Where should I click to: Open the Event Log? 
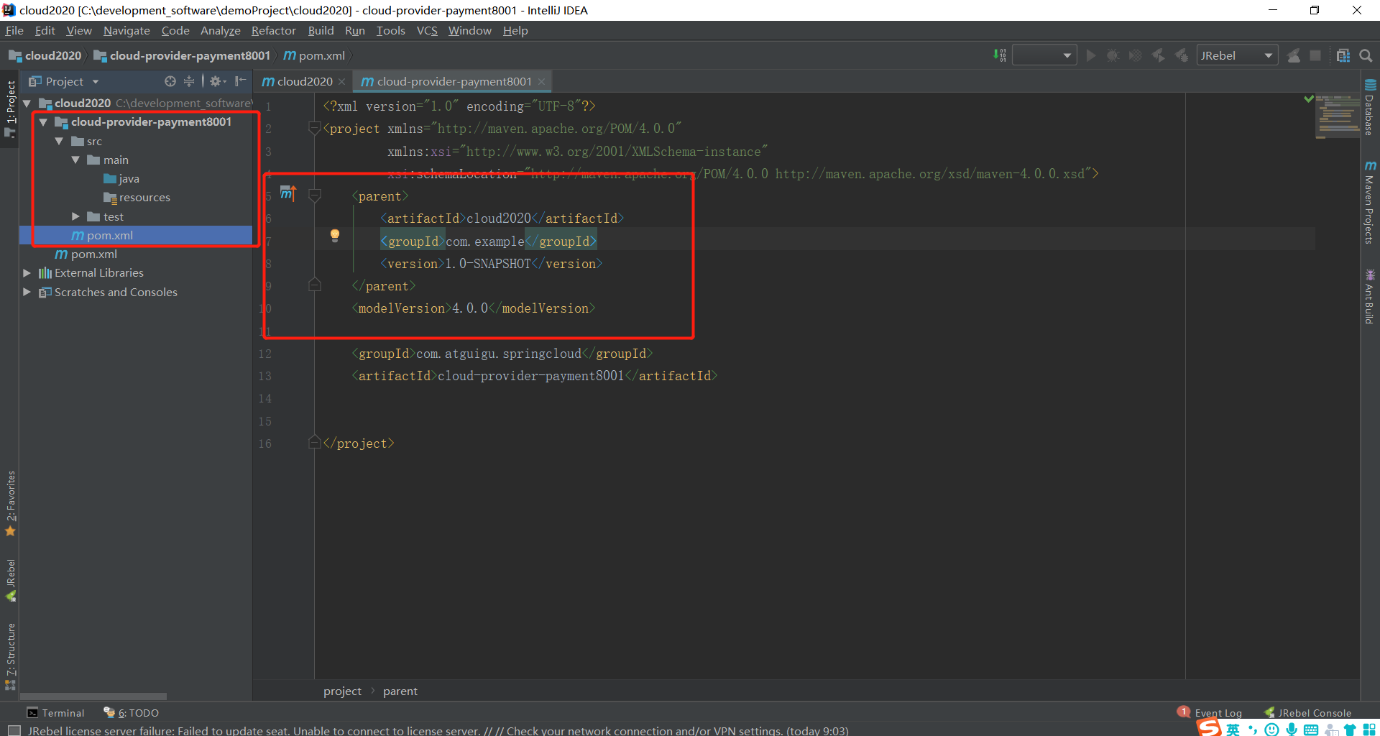click(x=1210, y=712)
